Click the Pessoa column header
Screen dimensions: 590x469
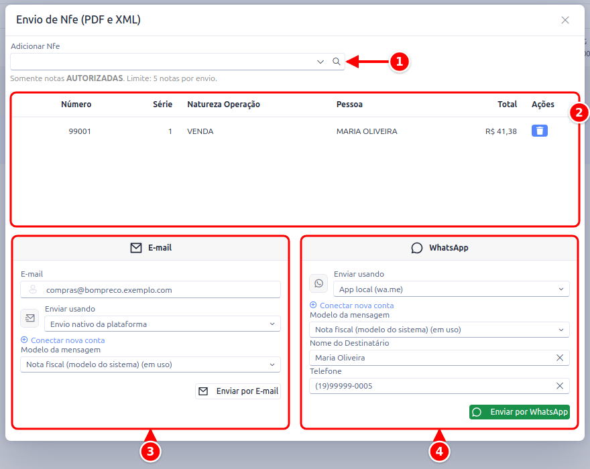tap(349, 104)
